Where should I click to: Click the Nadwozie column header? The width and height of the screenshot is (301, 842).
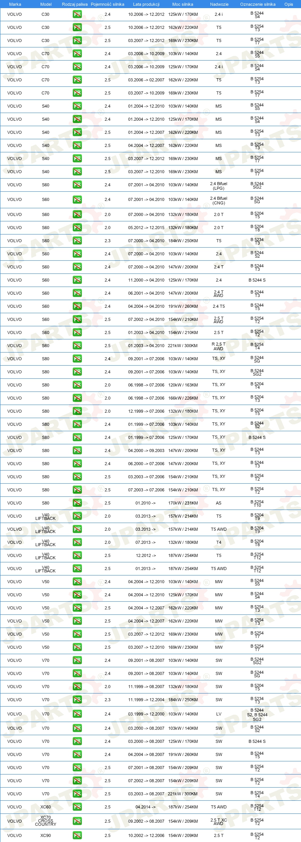[x=219, y=4]
